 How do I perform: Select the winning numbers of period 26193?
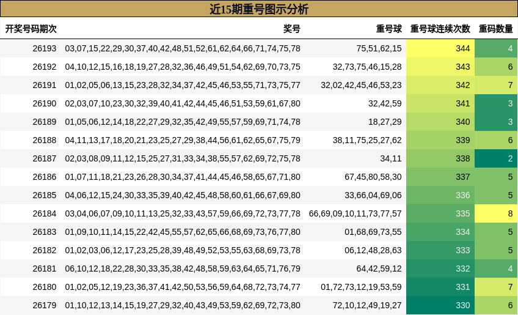[x=183, y=48]
